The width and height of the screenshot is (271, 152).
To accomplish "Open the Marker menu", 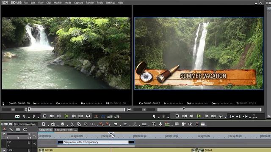I will point(58,3).
